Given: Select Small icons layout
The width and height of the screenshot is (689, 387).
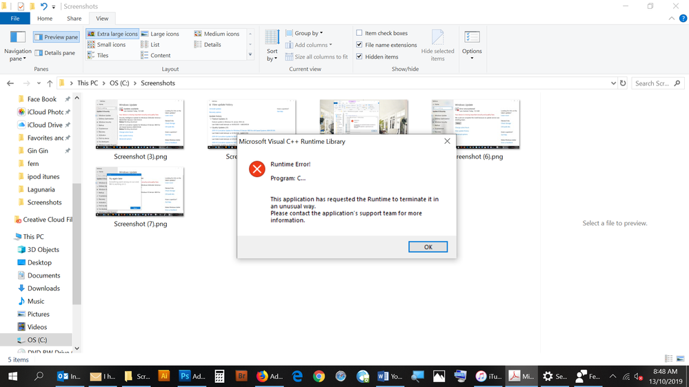Looking at the screenshot, I should coord(107,44).
